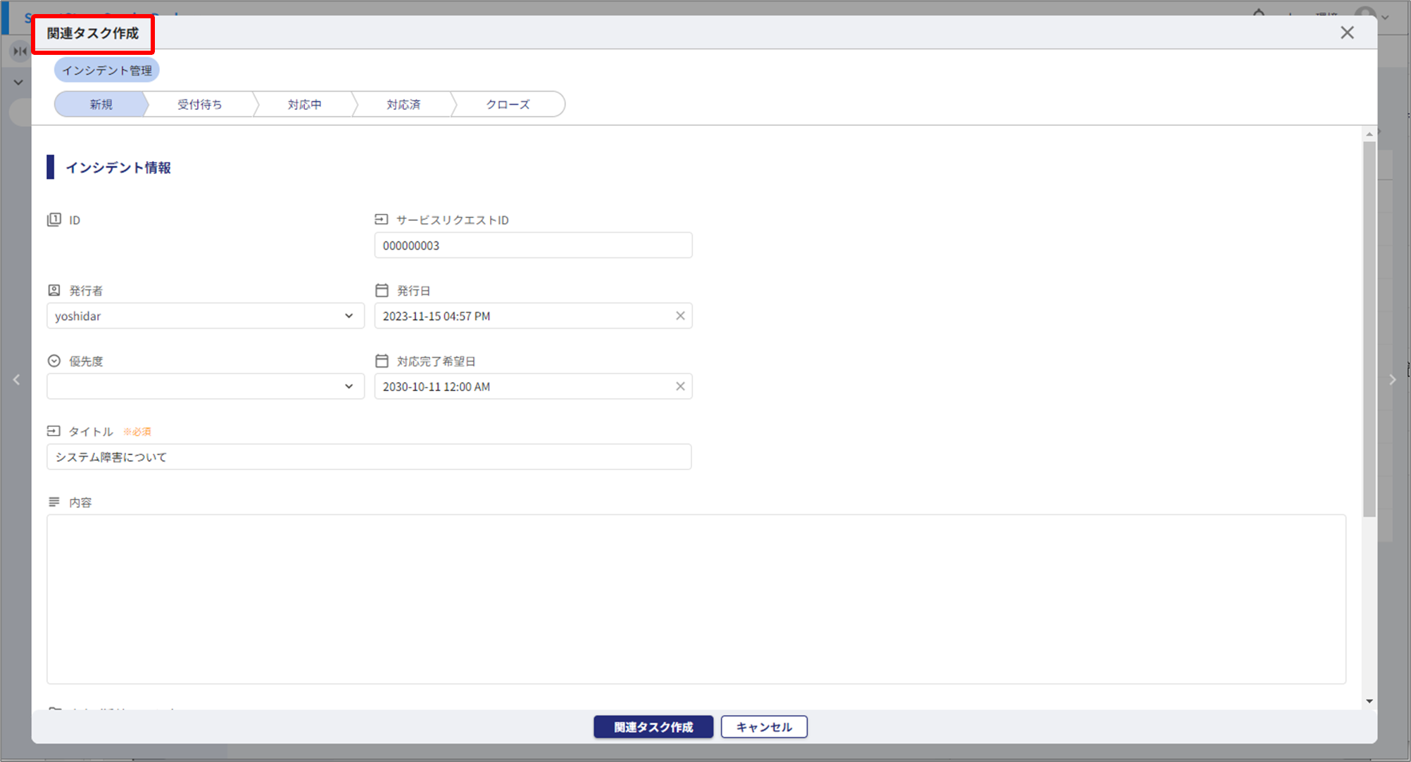Click the キャンセル button

coord(764,727)
